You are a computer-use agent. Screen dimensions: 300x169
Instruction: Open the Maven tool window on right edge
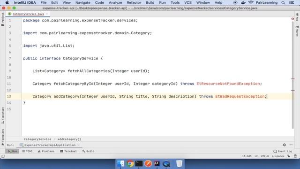(297, 31)
